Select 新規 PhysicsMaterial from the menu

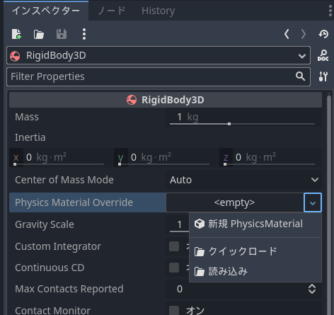click(x=255, y=224)
